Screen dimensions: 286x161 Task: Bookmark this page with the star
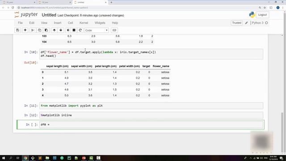[265, 8]
